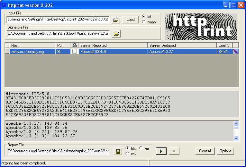Click result line Apache/1.3.[1-3]: 134 72.37

(40, 136)
